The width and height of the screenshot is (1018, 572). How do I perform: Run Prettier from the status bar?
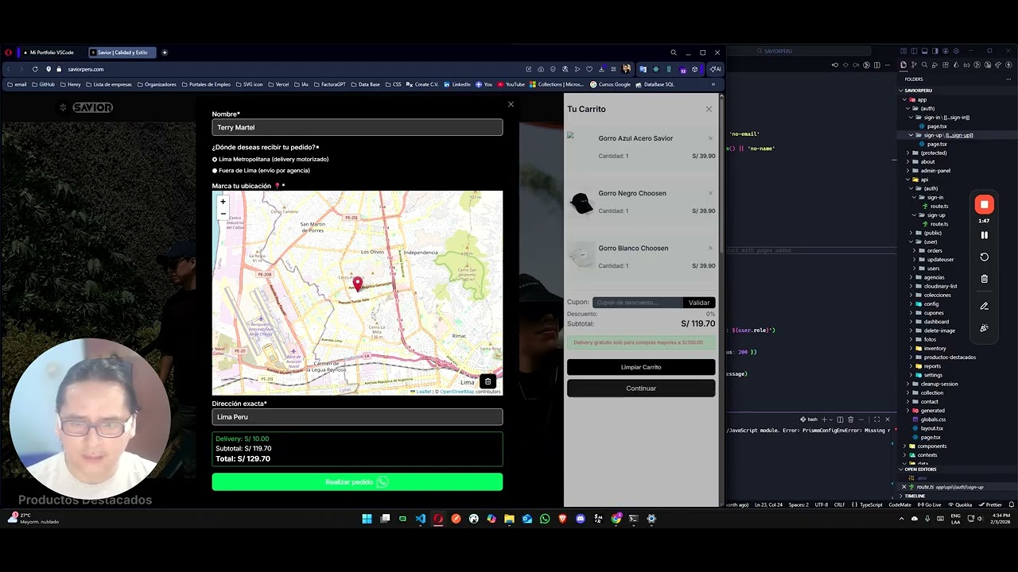click(x=990, y=504)
